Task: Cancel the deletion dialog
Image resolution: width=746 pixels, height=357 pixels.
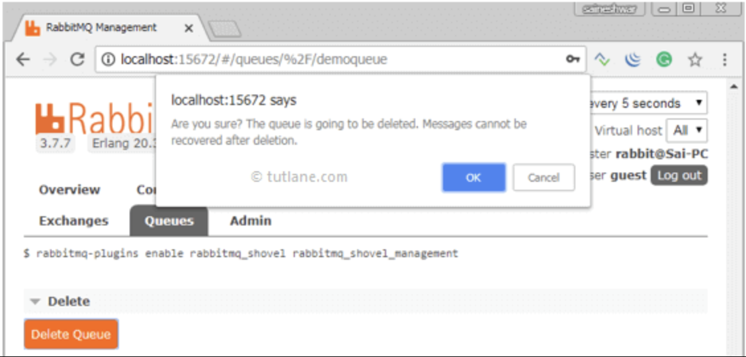Action: (544, 178)
